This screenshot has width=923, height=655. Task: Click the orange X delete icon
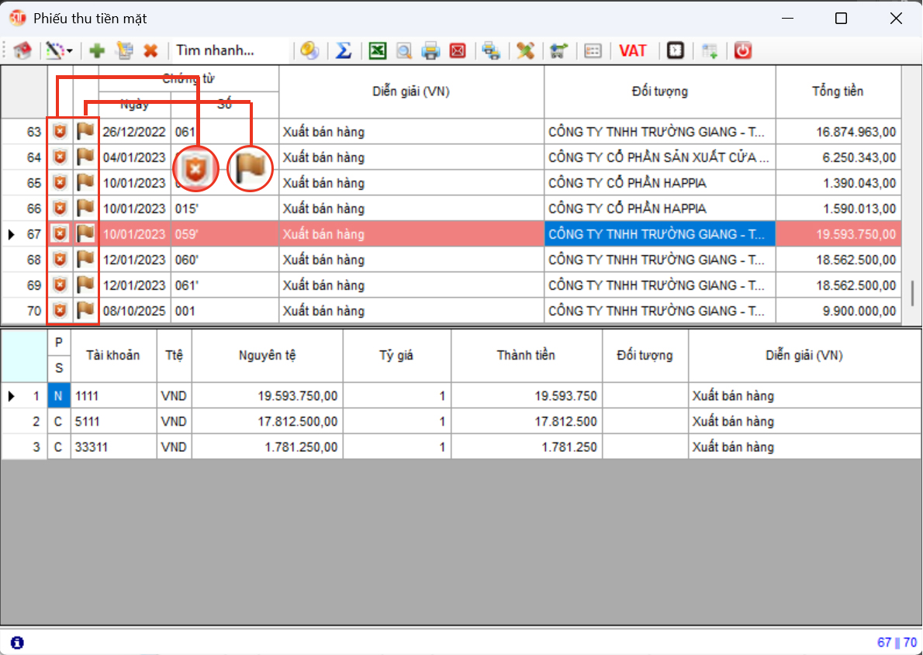tap(150, 51)
